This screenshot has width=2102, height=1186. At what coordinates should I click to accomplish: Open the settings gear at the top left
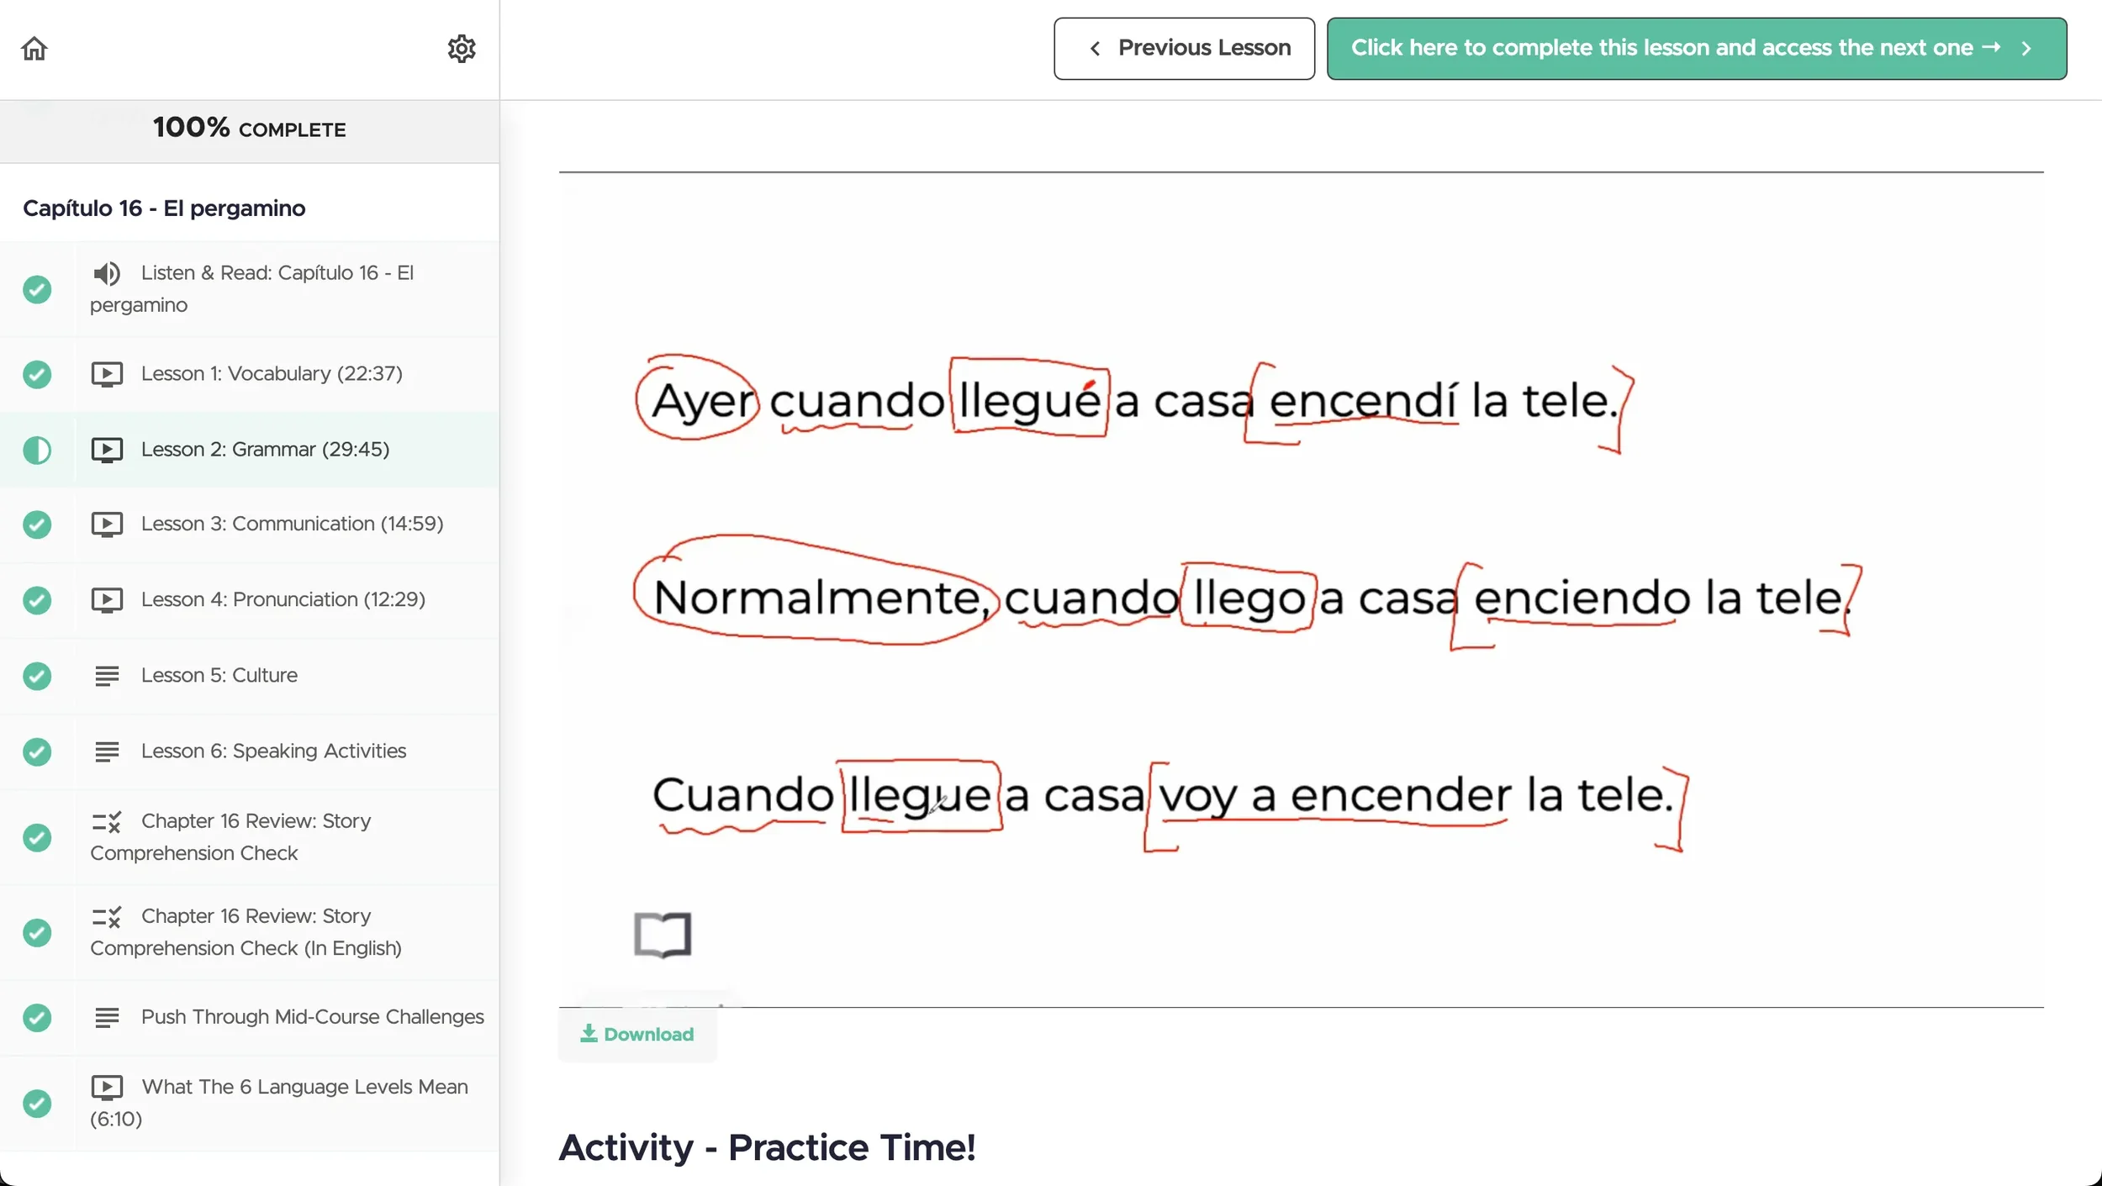pyautogui.click(x=461, y=48)
